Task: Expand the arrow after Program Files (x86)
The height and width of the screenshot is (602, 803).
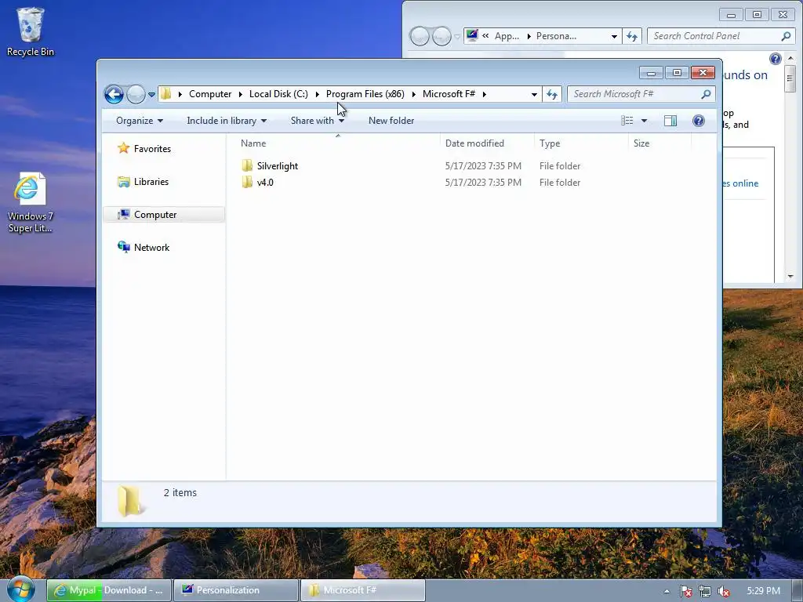Action: (413, 94)
